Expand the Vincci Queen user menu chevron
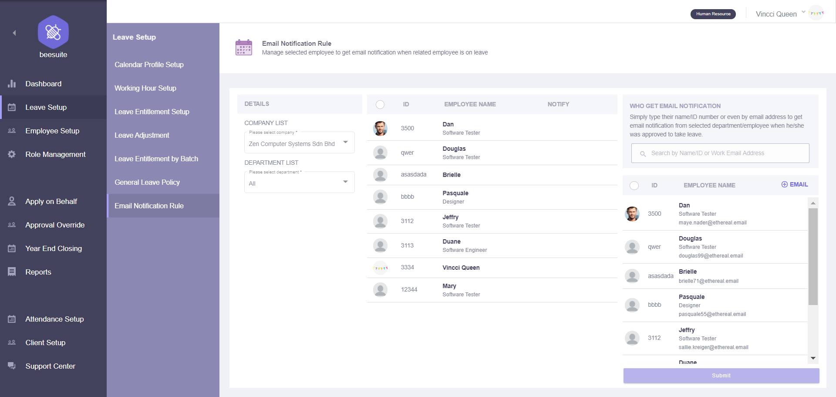Image resolution: width=836 pixels, height=397 pixels. 803,12
